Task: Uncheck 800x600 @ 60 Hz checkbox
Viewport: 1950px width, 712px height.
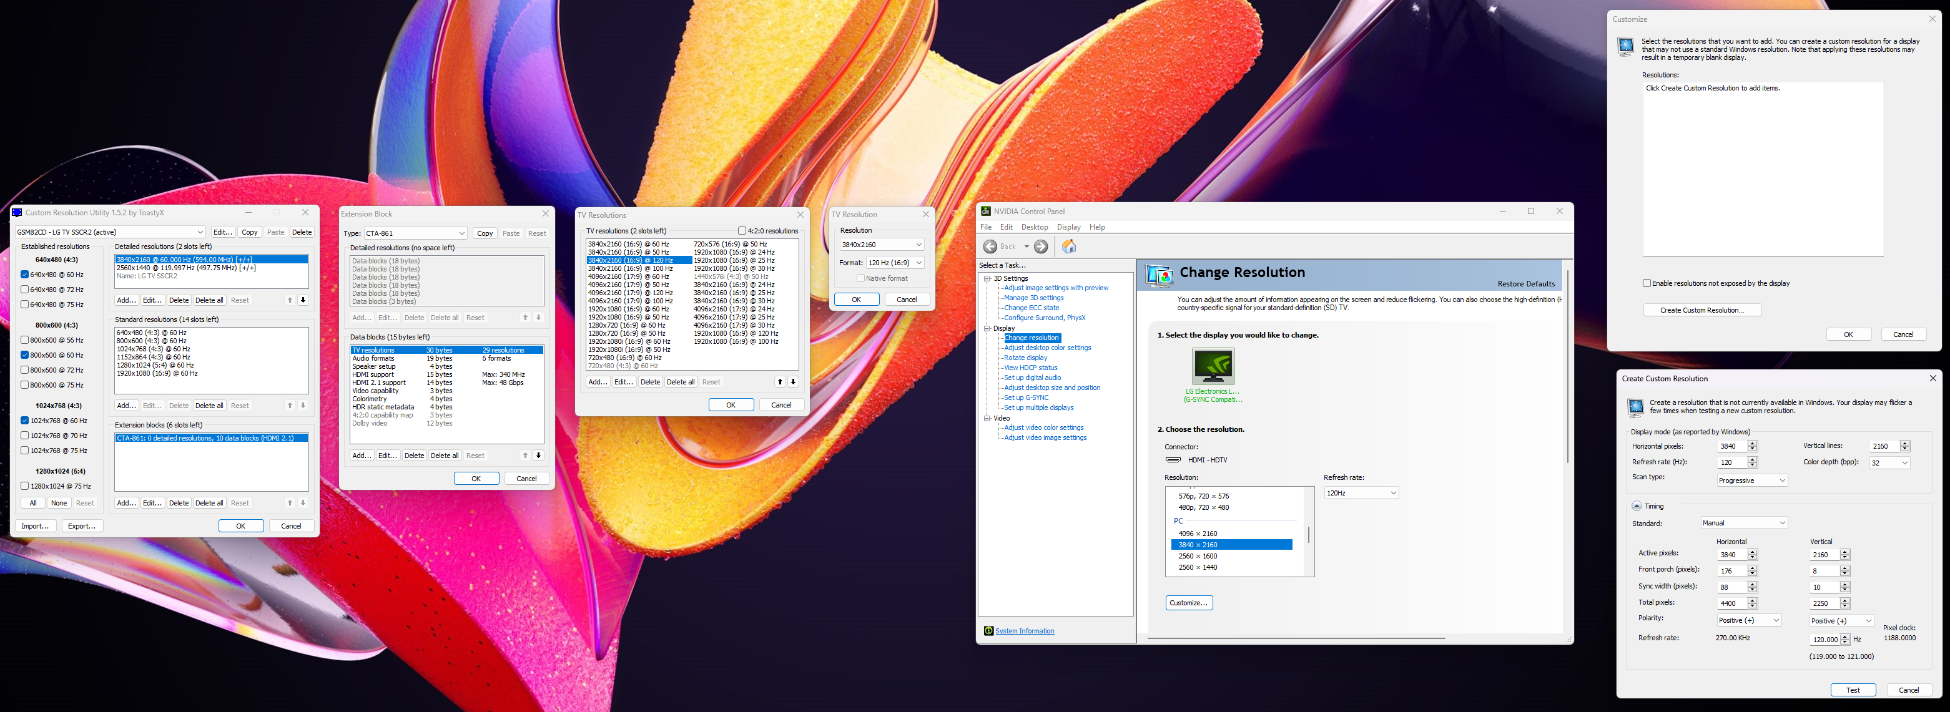Action: tap(25, 355)
